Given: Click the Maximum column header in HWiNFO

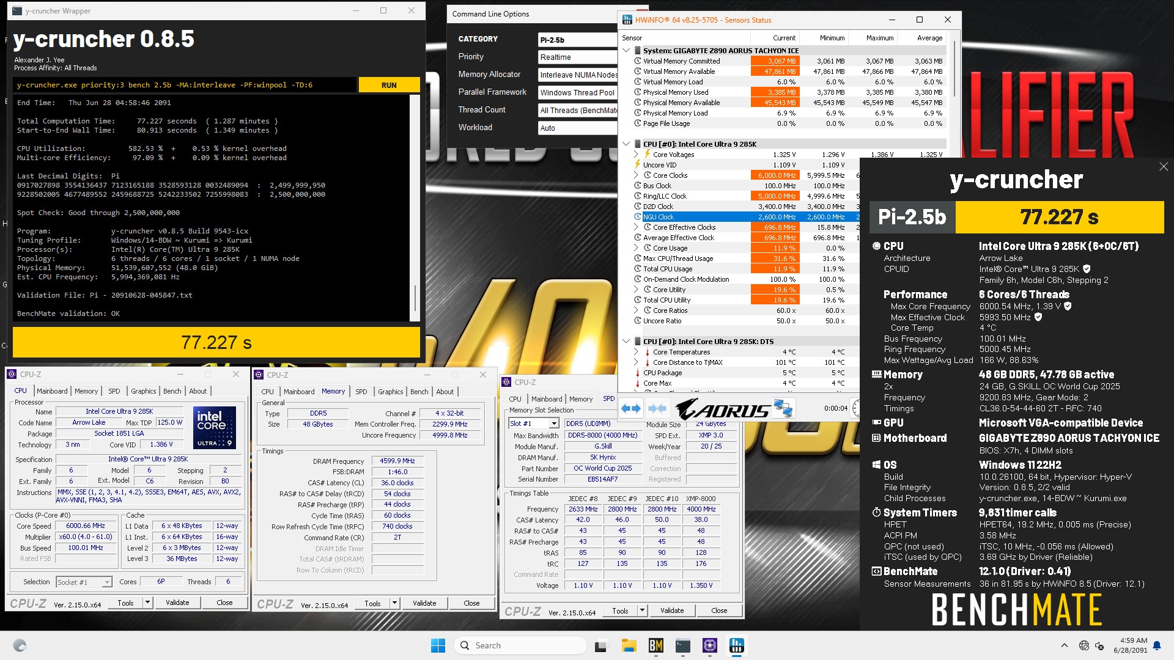Looking at the screenshot, I should pos(879,38).
